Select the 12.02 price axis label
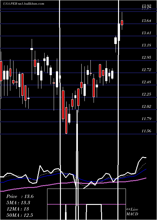The image size is (157, 220). (147, 107)
